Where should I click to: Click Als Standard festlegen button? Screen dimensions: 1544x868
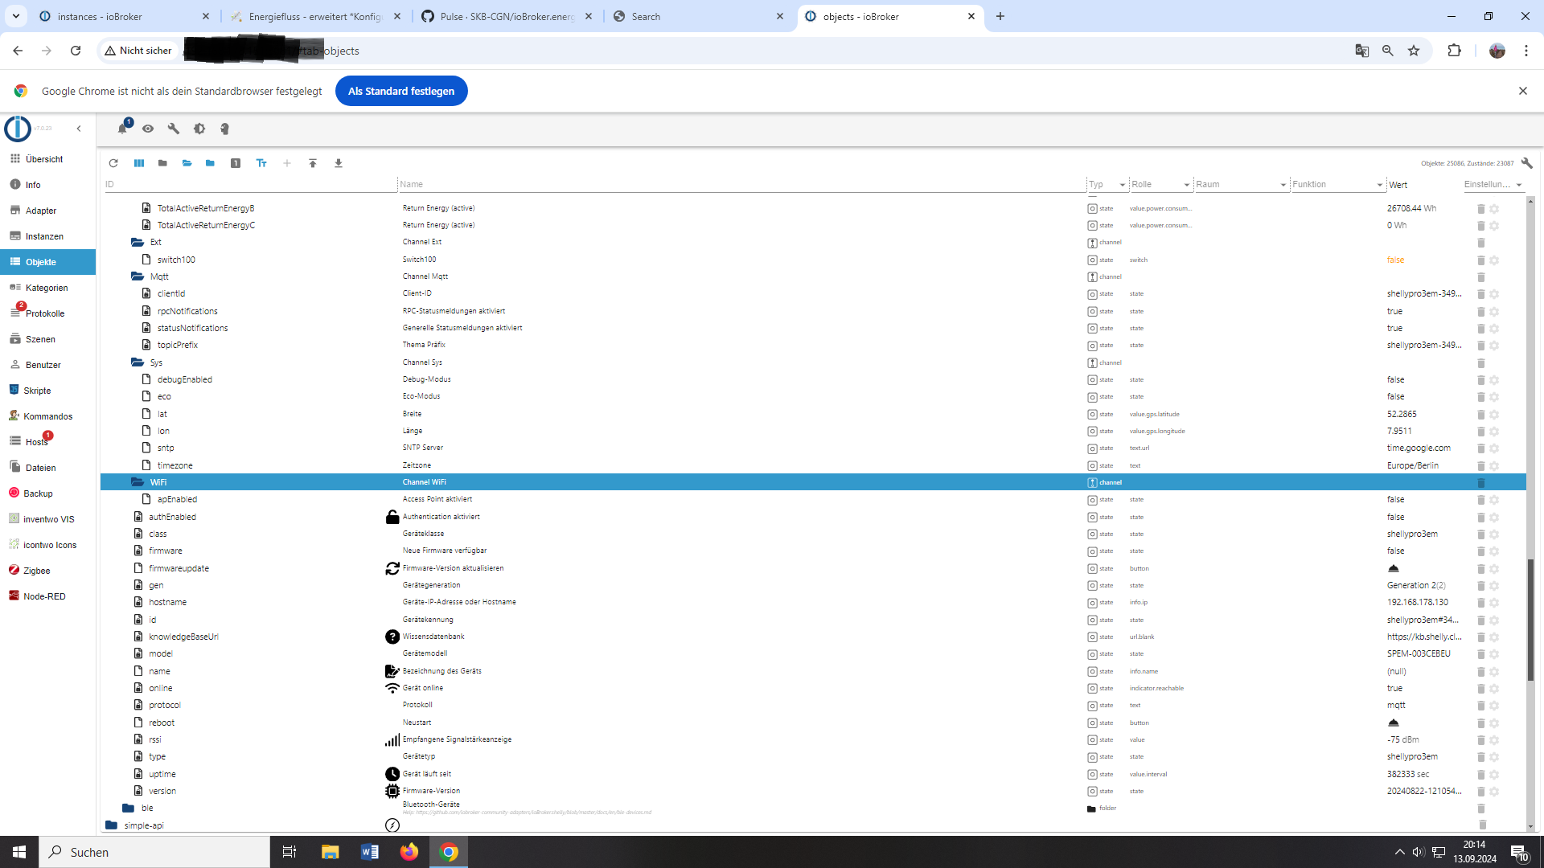click(401, 91)
